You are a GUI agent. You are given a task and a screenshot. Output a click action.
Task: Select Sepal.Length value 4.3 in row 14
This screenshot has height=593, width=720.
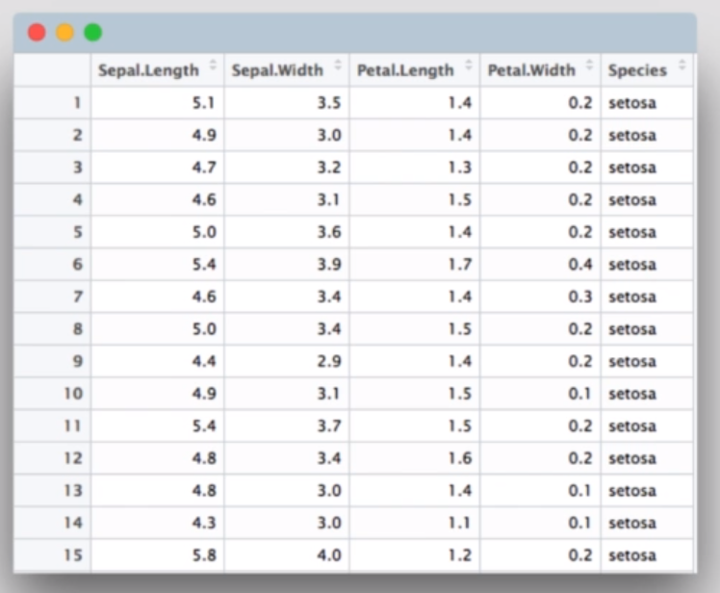click(158, 523)
